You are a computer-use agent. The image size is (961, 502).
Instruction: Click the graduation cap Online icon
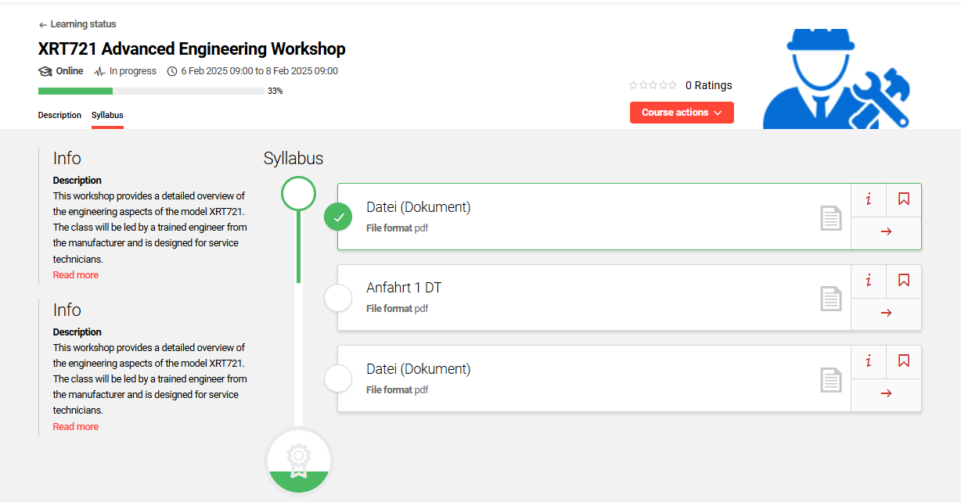(x=45, y=70)
